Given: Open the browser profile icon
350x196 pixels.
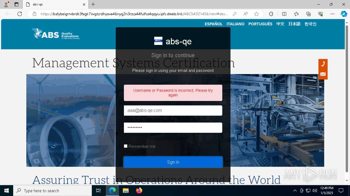Looking at the screenshot, I should (x=6, y=4).
